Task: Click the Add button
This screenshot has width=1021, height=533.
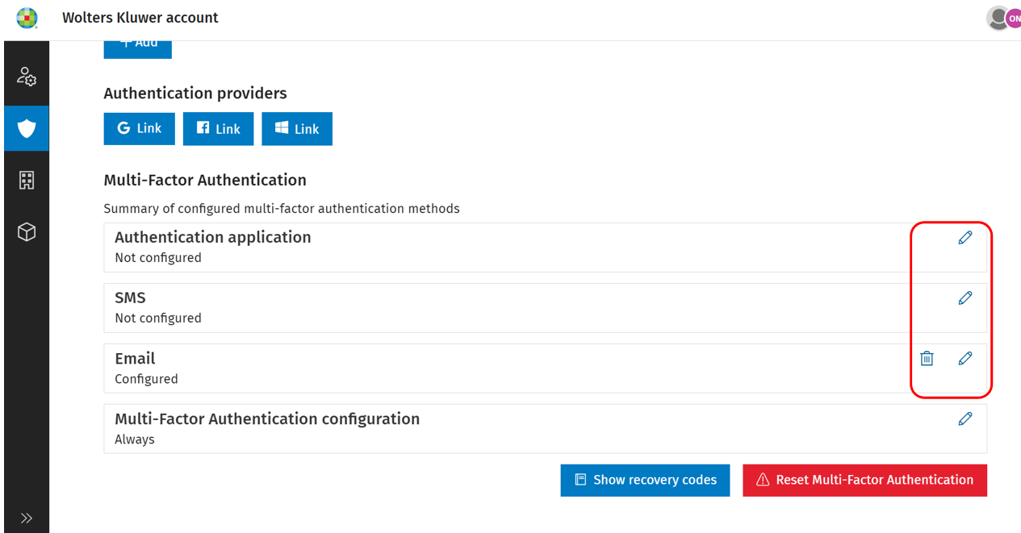Action: pyautogui.click(x=138, y=47)
